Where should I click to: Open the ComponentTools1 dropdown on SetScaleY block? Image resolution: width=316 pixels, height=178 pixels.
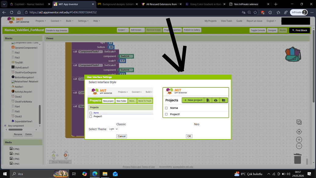[90, 52]
